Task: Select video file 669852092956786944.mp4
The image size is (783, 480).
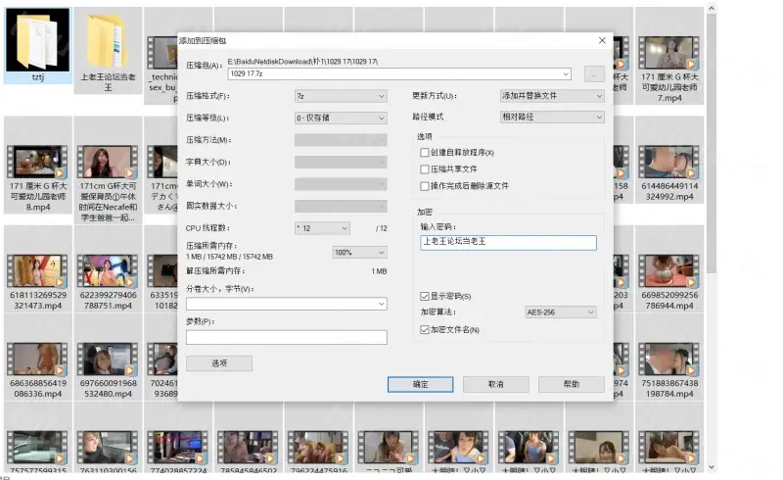Action: (669, 271)
